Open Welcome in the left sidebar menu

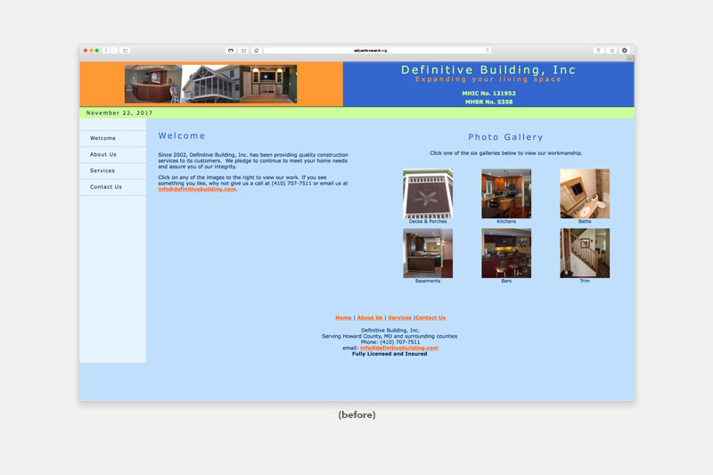point(102,138)
